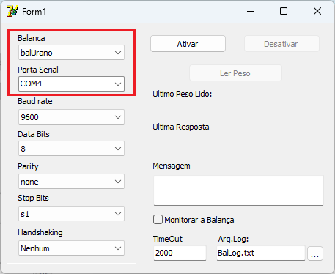The height and width of the screenshot is (274, 335).
Task: Click the Desativar button
Action: point(281,44)
